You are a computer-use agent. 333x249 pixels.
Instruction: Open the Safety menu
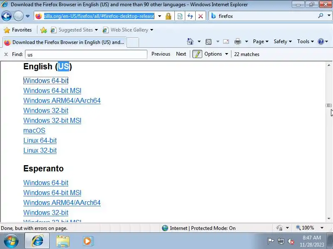coord(283,41)
